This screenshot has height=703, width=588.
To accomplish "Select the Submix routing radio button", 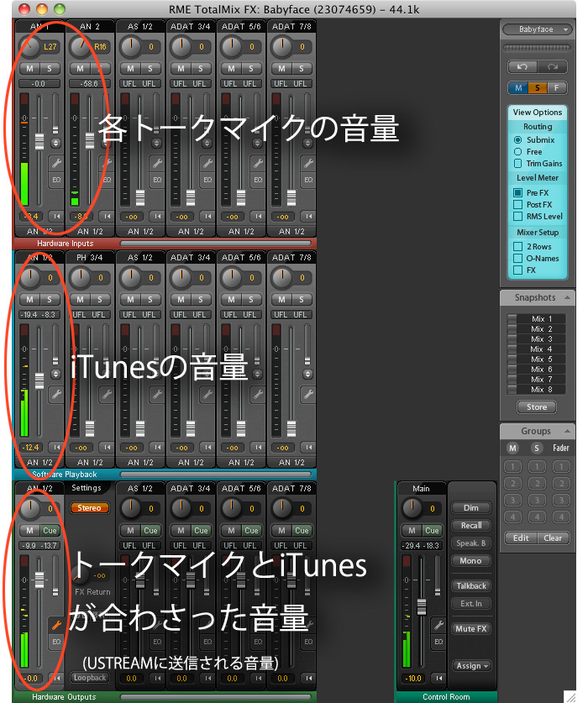I will pos(517,140).
